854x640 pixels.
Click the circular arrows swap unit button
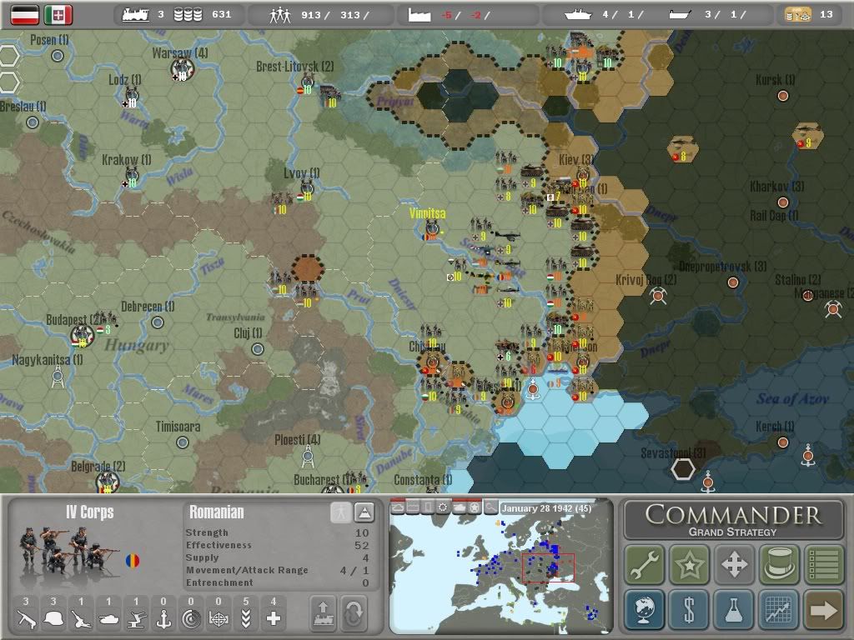[x=354, y=612]
